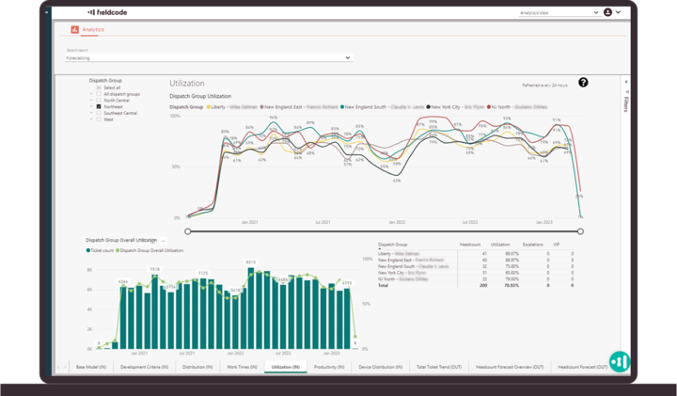Click the Fieldcode logo
Viewport: 677px width, 396px height.
[x=104, y=12]
